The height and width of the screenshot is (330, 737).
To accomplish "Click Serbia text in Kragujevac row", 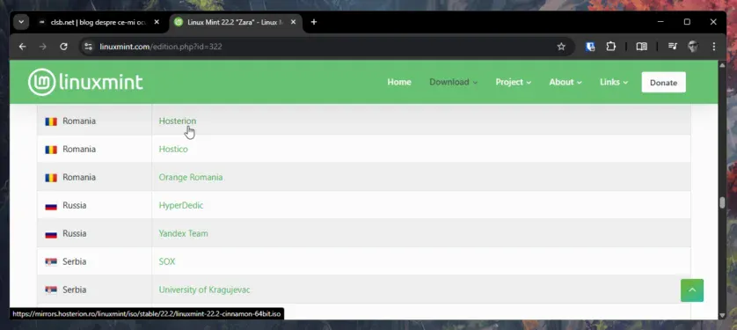I will point(74,290).
